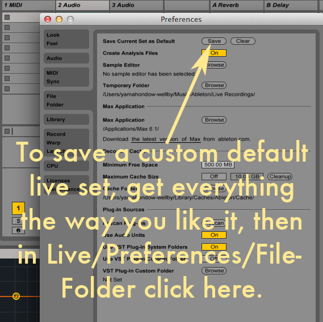323x322 pixels.
Task: Select the 1 MIDI track header
Action: pos(28,5)
